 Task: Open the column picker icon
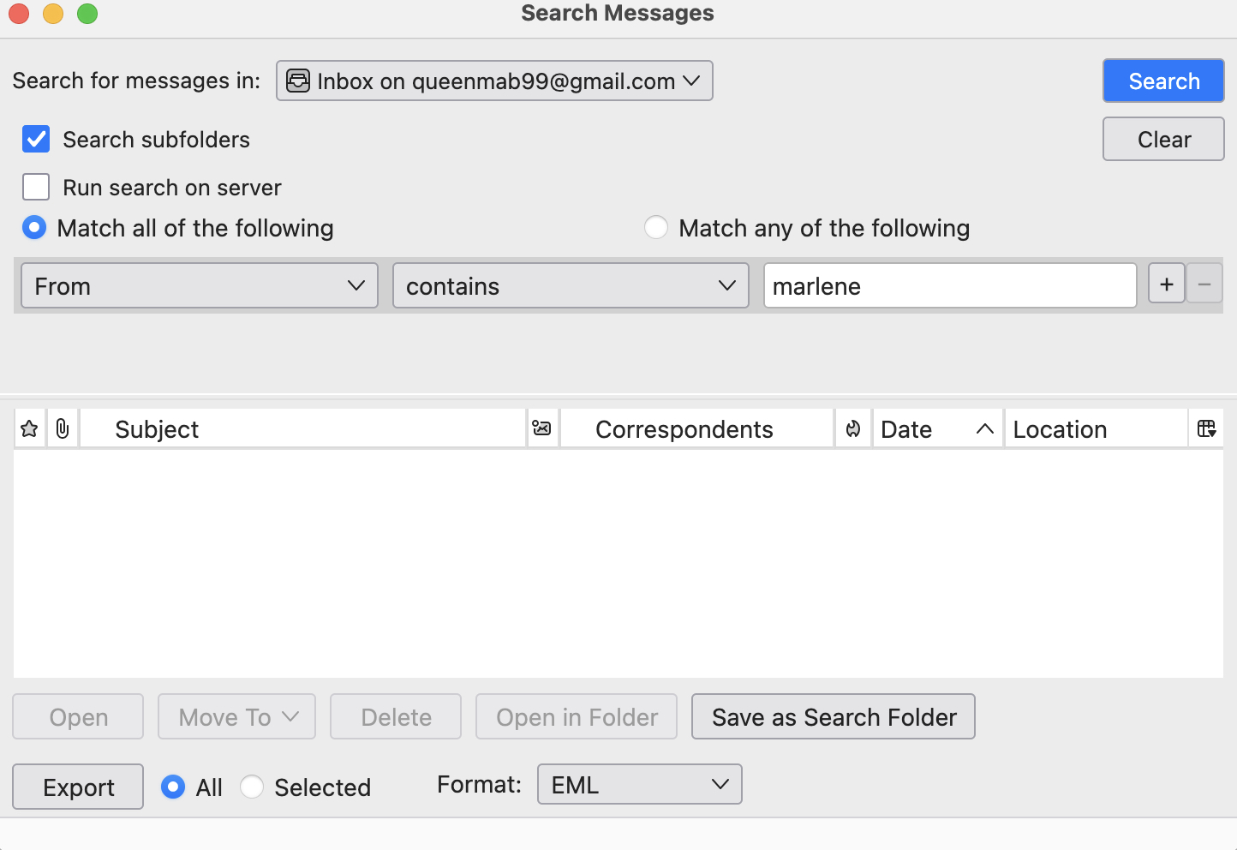coord(1207,429)
